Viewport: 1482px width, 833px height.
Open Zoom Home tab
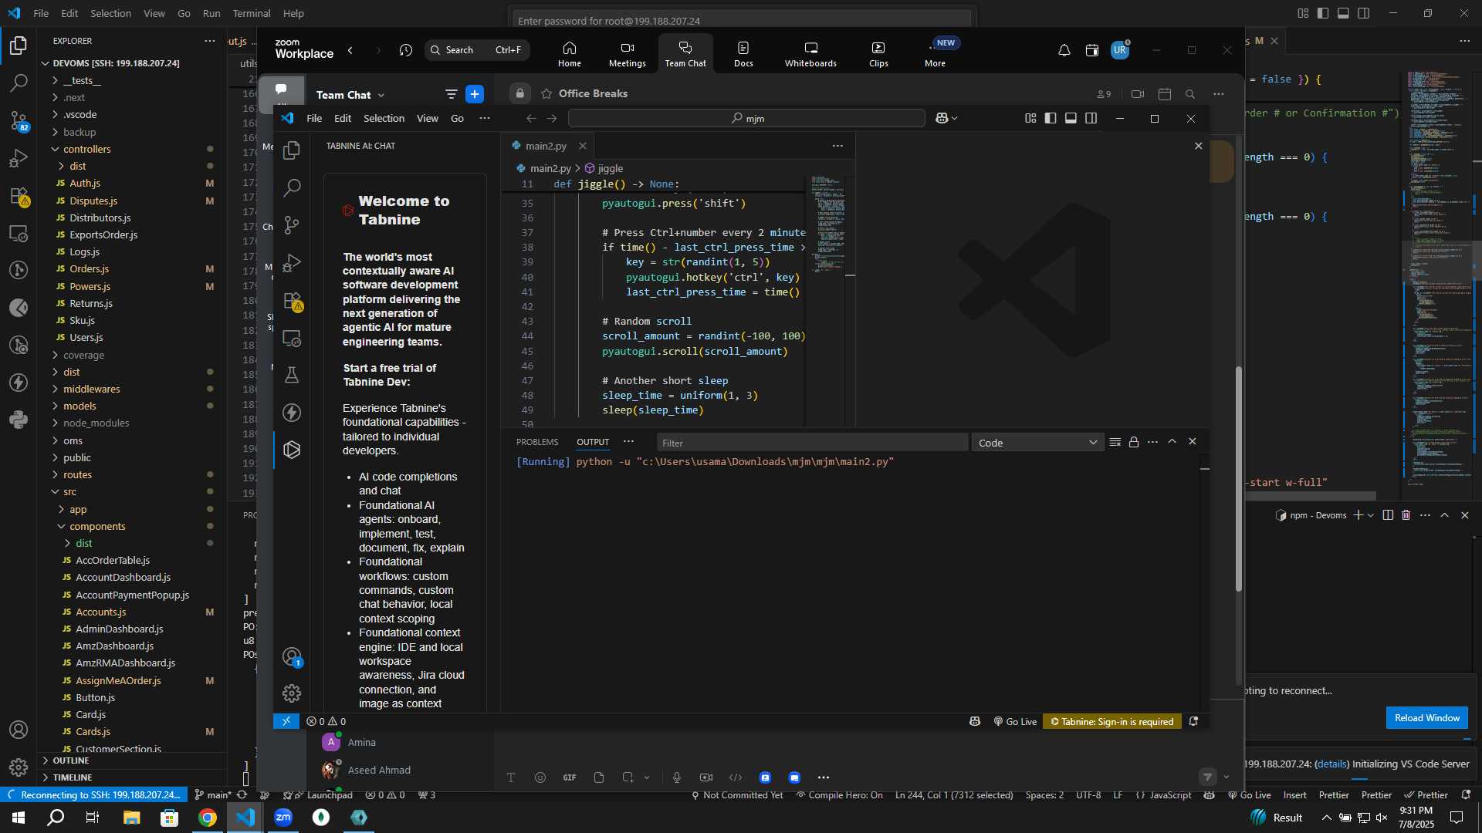click(x=570, y=54)
